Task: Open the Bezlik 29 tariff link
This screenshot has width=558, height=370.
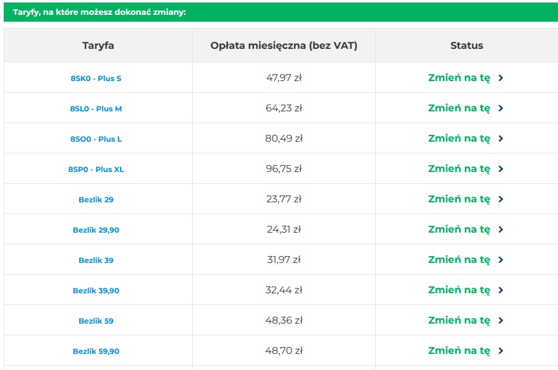Action: [x=96, y=200]
